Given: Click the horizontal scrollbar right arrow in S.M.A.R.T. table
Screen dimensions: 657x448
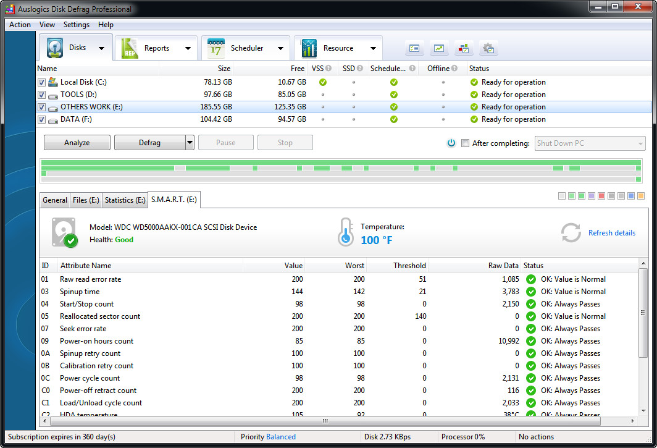Looking at the screenshot, I should [x=633, y=421].
